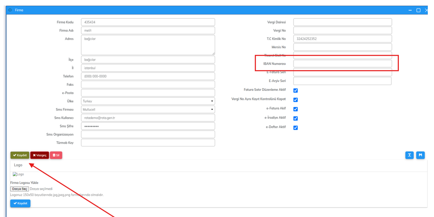Maximize the Firma window
Viewport: 434px width, 217px height.
click(418, 10)
